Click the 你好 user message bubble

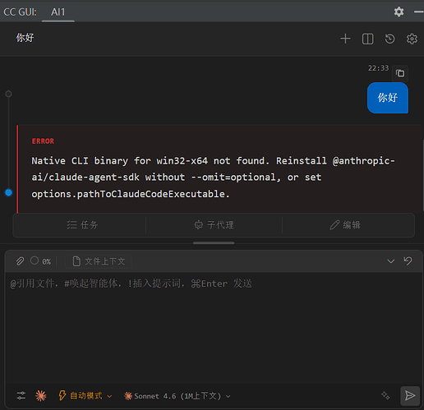pos(388,98)
